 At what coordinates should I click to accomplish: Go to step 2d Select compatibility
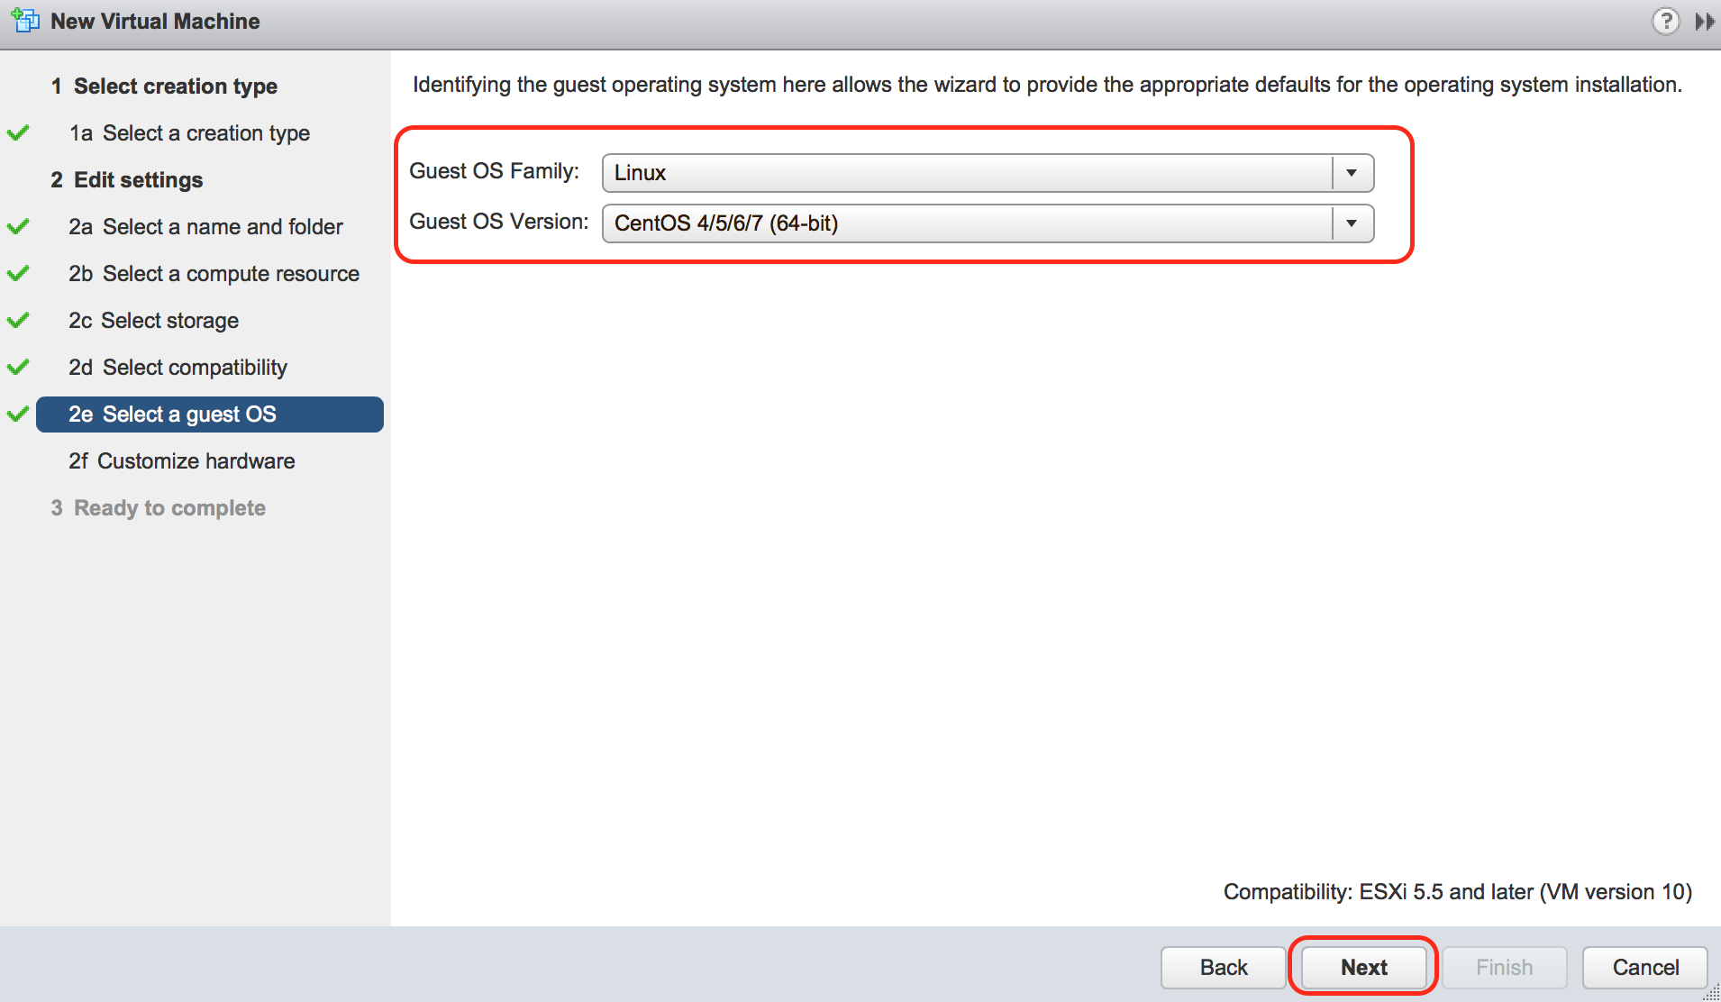[x=178, y=368]
